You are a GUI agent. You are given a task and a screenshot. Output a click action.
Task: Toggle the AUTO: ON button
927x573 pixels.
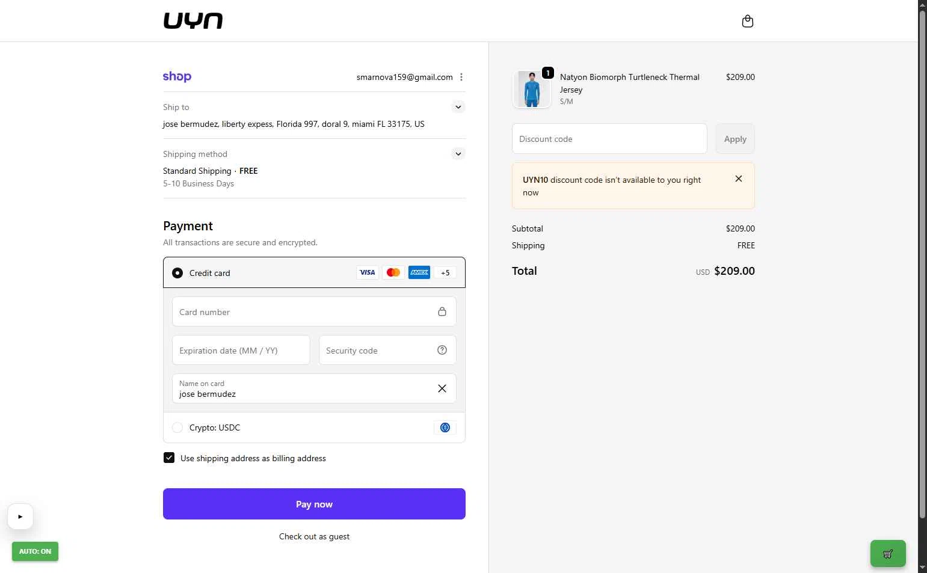coord(35,551)
